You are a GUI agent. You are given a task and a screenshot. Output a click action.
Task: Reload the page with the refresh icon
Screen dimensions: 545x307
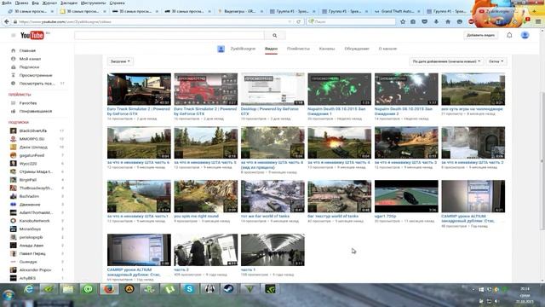pos(298,21)
